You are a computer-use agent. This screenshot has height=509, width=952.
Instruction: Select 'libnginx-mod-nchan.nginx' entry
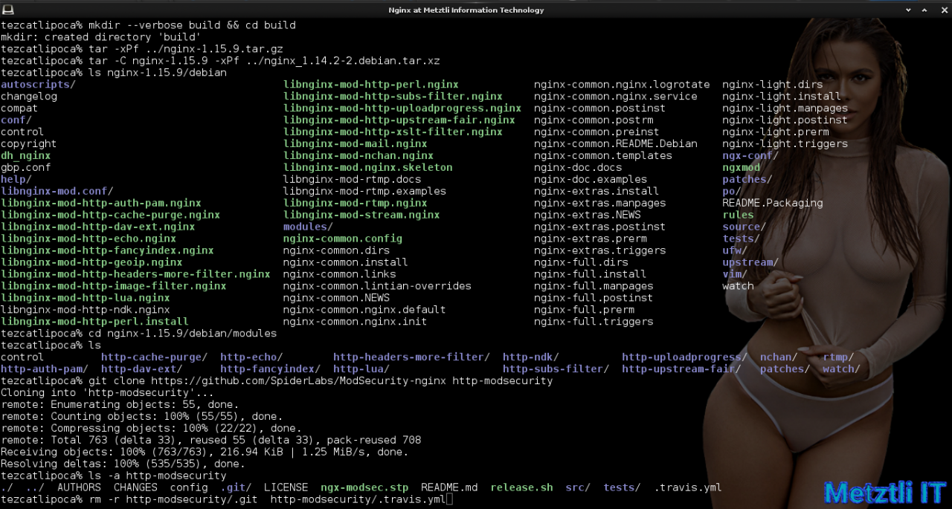pos(358,156)
